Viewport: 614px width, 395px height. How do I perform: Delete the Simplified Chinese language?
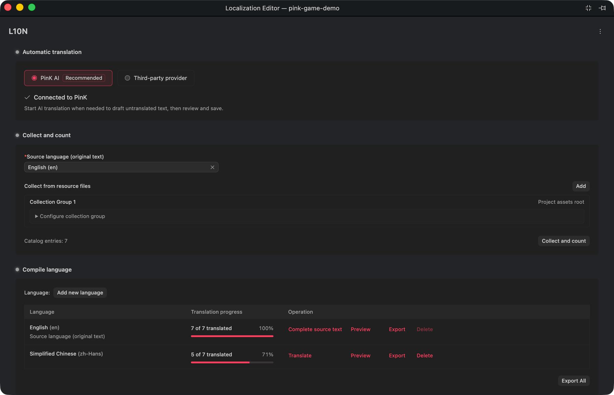point(425,355)
